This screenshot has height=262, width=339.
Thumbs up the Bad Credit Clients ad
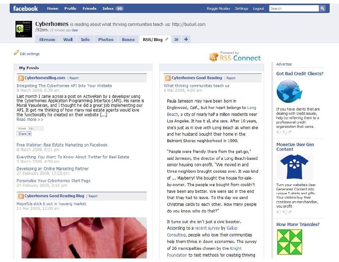(279, 132)
